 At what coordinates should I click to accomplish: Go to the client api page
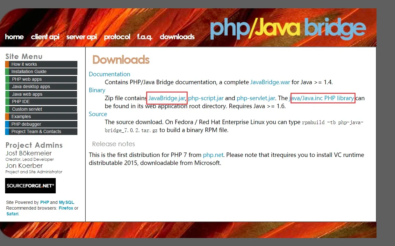(x=45, y=37)
